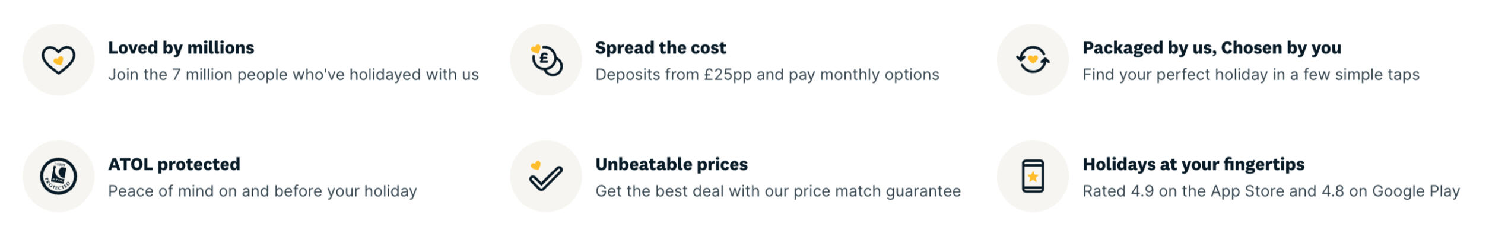Viewport: 1489px width, 246px height.
Task: Click "Find your perfect holiday" description
Action: pyautogui.click(x=1250, y=75)
